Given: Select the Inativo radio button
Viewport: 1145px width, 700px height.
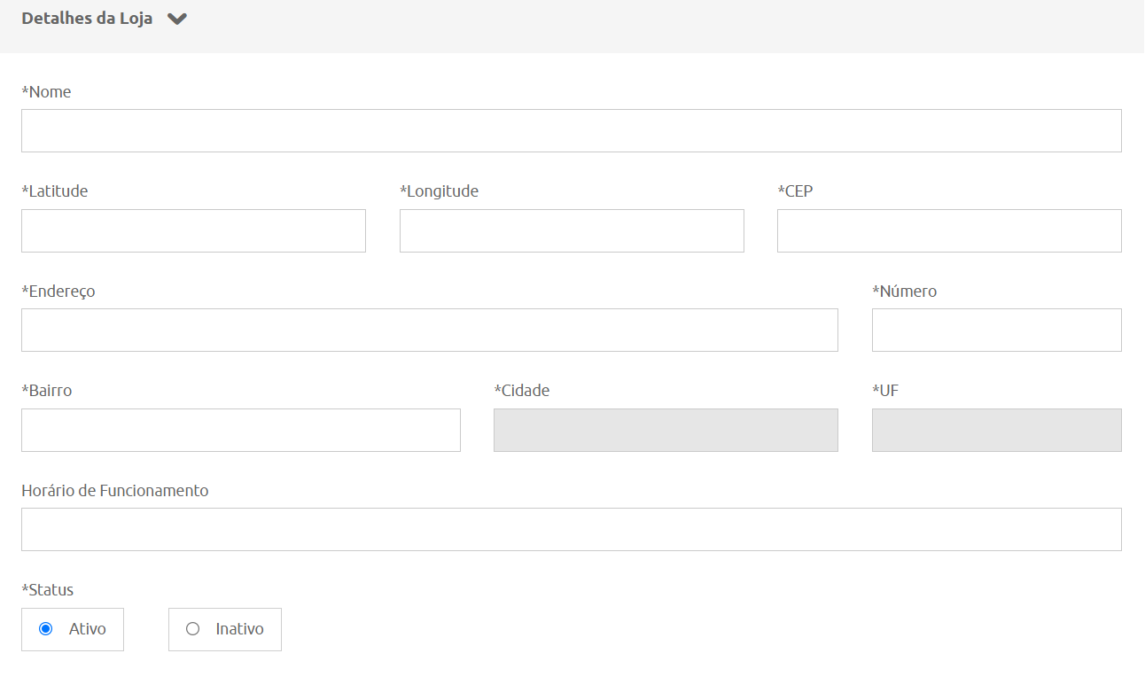Looking at the screenshot, I should 192,629.
